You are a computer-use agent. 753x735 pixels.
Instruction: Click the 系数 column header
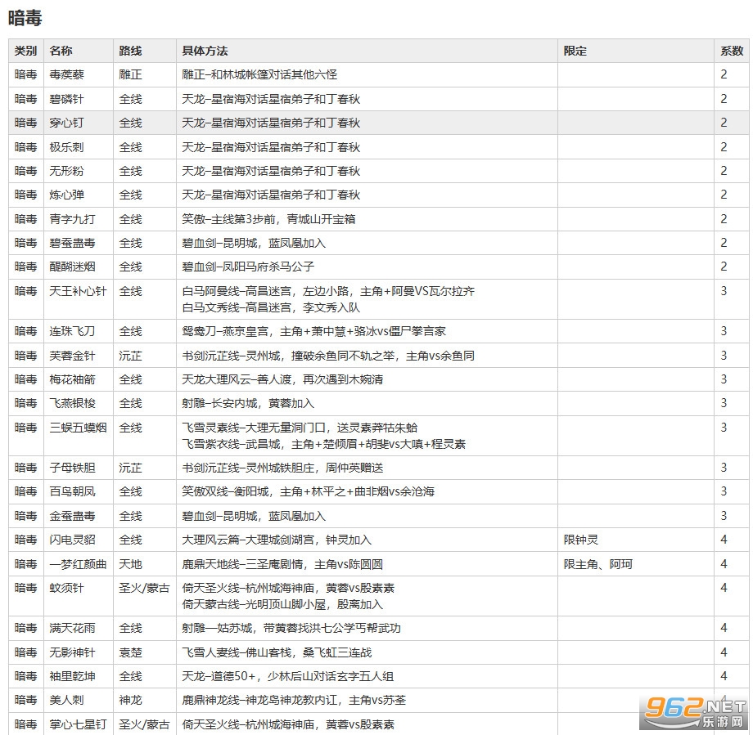coord(732,51)
